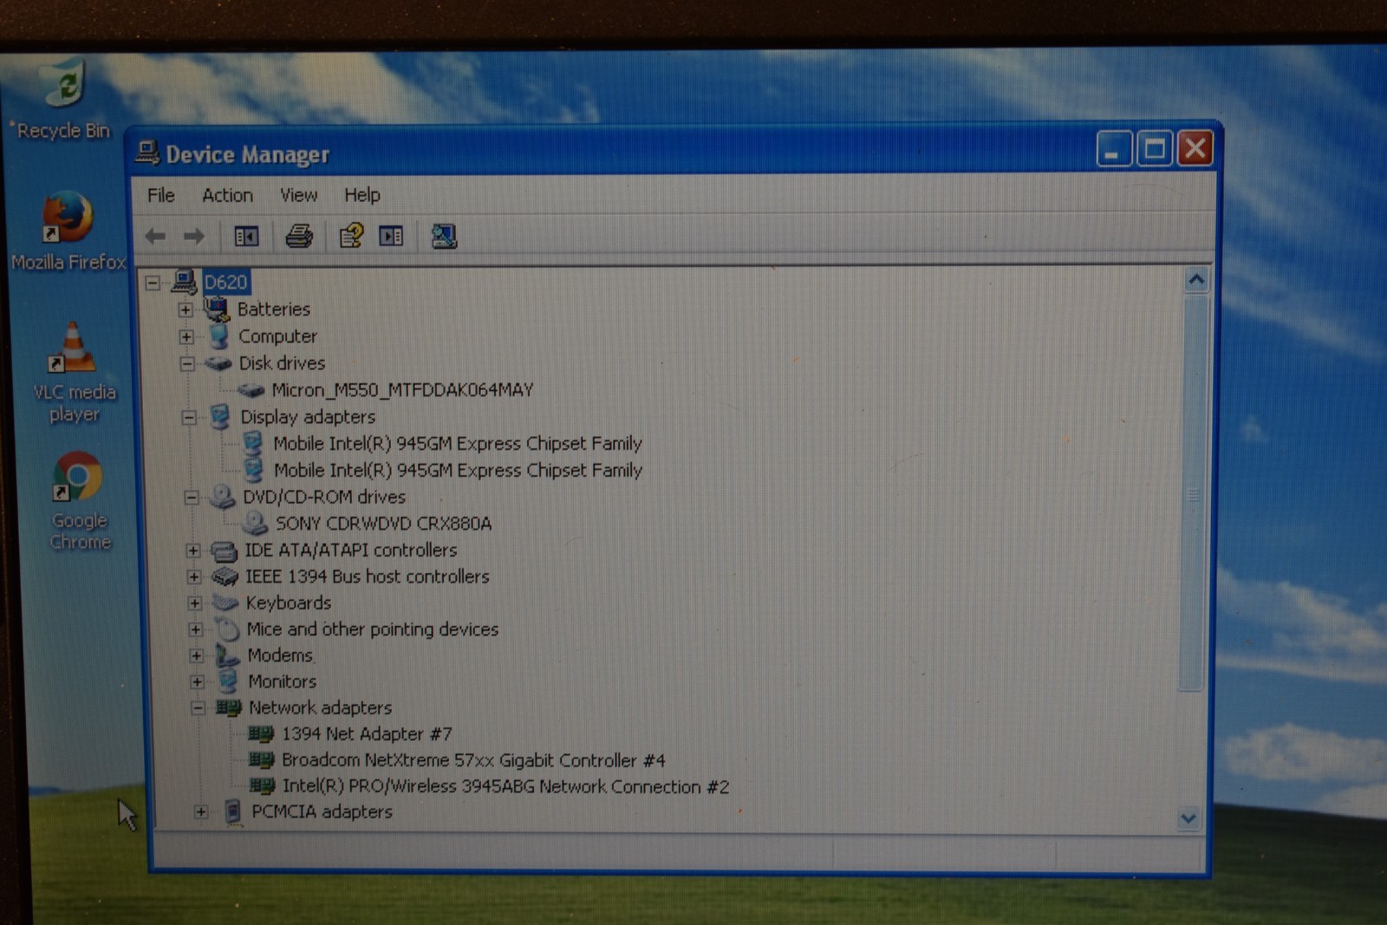Select IEEE 1394 Bus host controllers label
This screenshot has width=1387, height=925.
367,576
